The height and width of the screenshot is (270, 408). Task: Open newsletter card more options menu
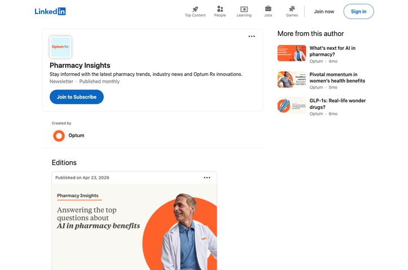point(252,36)
